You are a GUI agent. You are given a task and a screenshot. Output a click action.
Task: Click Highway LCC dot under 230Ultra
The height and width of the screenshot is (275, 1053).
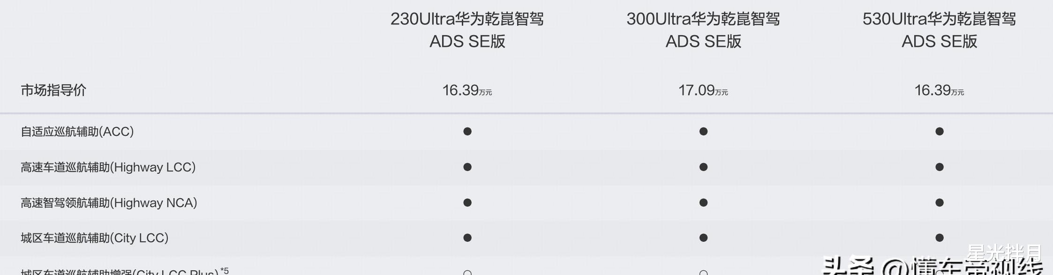pyautogui.click(x=467, y=167)
